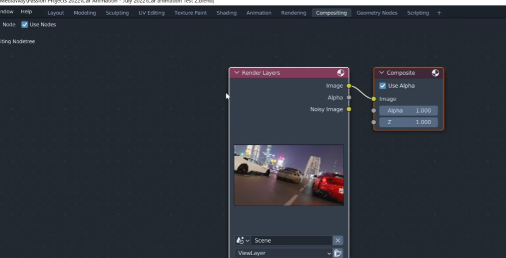
Task: Open the UV Editing workspace tab
Action: pyautogui.click(x=151, y=13)
